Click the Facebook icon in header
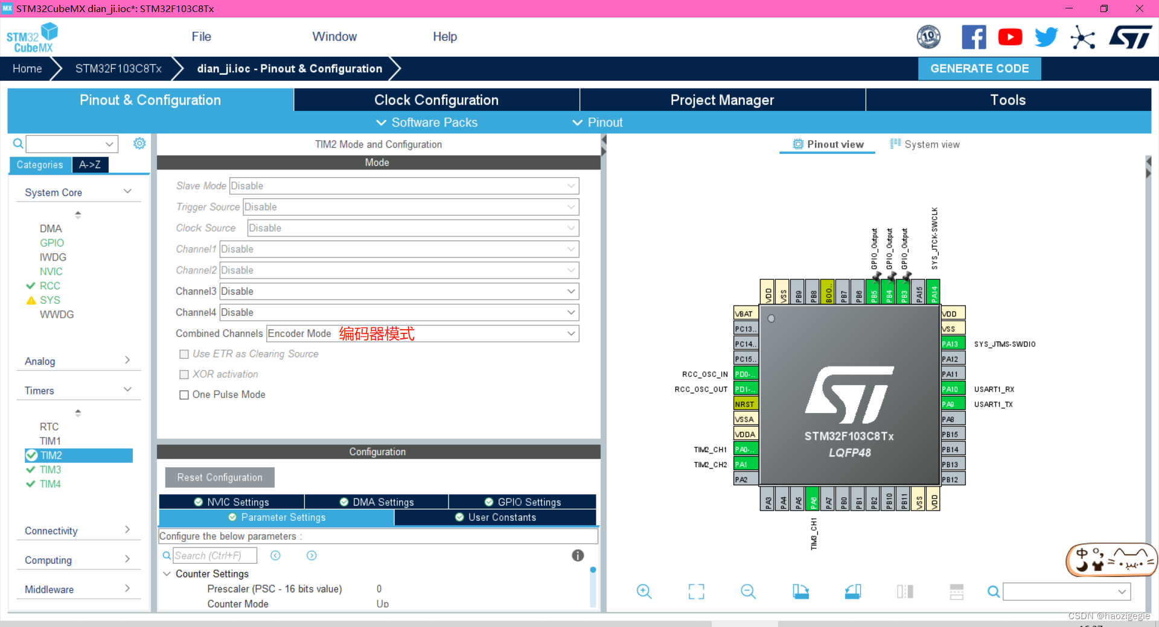Screen dimensions: 1159x627 pos(974,37)
